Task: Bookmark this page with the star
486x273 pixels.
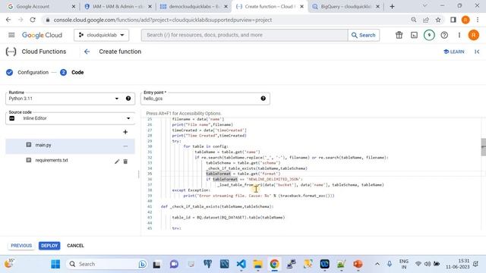Action: tap(438, 20)
